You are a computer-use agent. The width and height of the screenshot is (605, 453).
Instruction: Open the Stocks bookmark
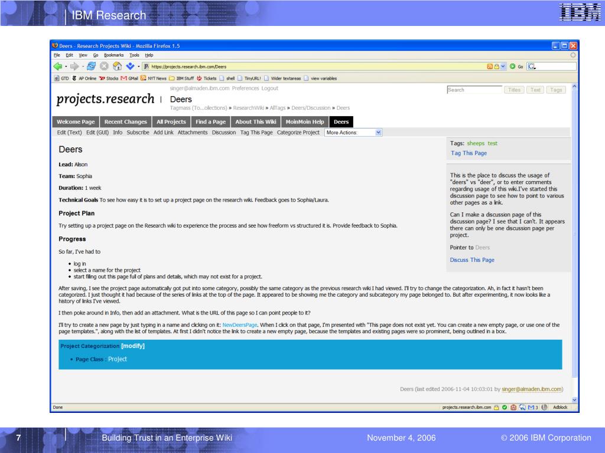click(x=109, y=78)
